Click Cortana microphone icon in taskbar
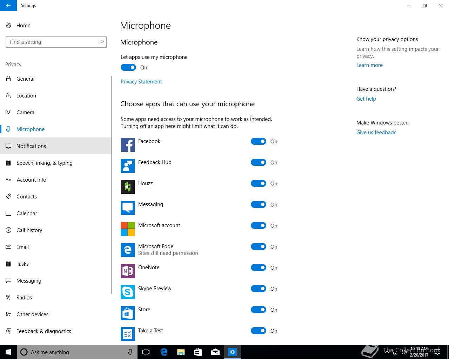Screen dimensions: 449x359 (130, 352)
